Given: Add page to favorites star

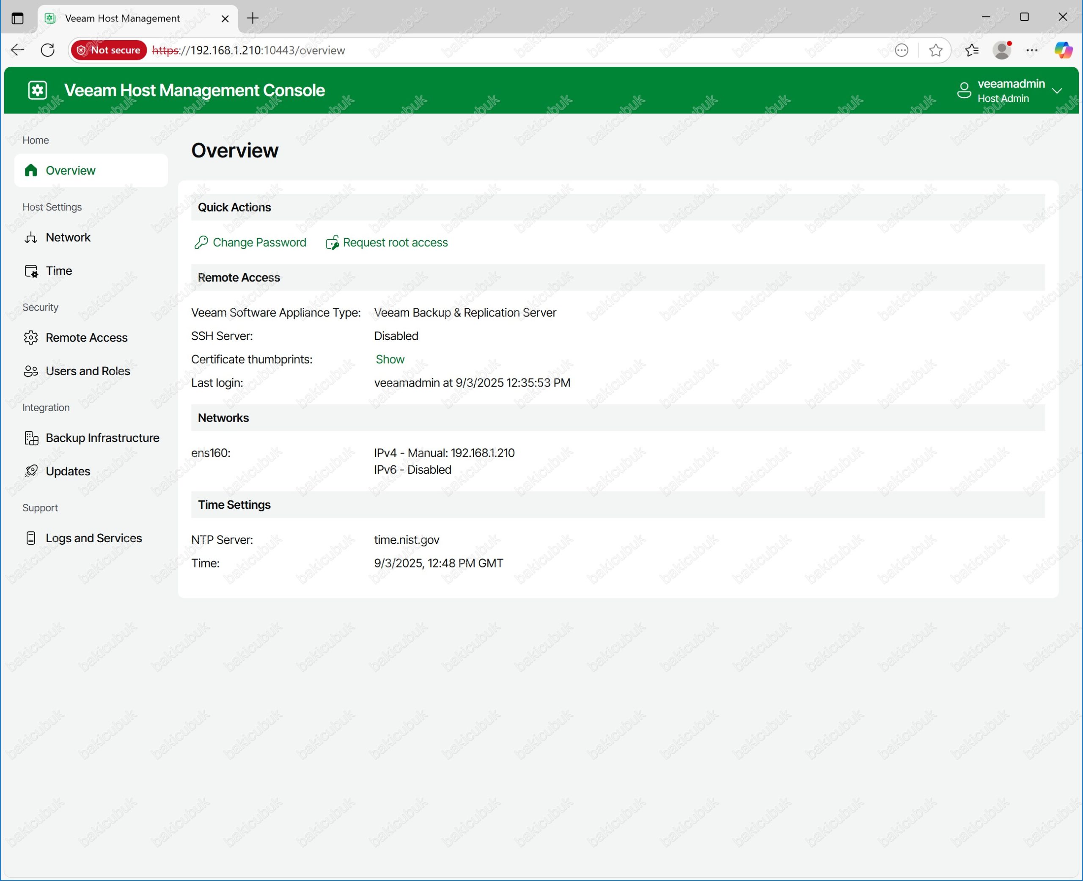Looking at the screenshot, I should click(935, 50).
